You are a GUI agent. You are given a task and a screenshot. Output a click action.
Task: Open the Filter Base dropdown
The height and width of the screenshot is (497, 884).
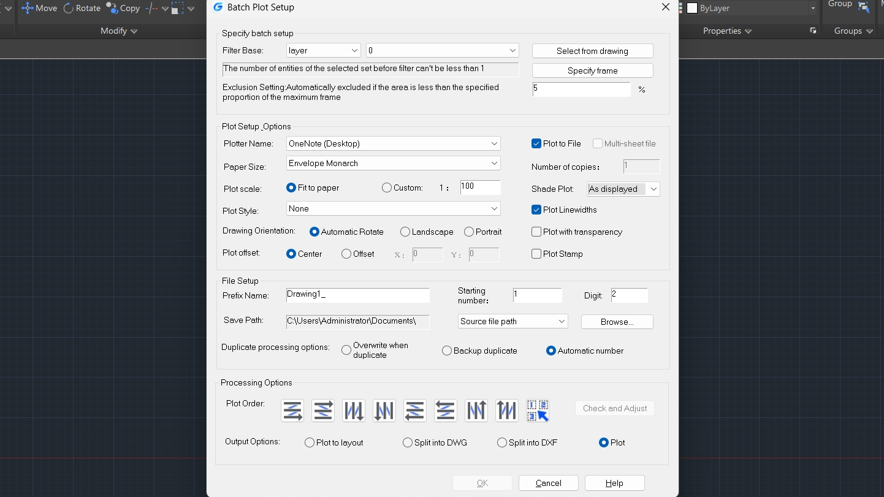click(354, 50)
